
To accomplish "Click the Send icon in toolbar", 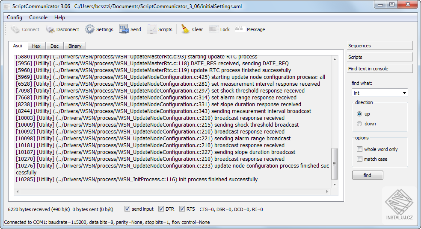I will click(x=124, y=29).
